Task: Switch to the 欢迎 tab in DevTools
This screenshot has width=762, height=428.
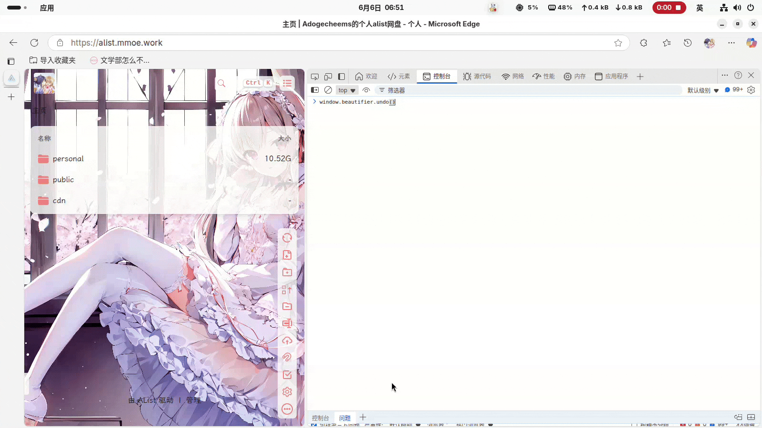Action: (366, 77)
